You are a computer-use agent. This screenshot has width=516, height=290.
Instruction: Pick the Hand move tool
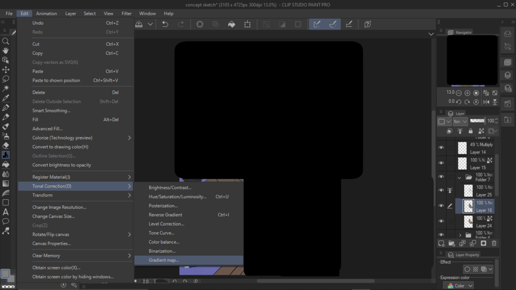click(6, 50)
